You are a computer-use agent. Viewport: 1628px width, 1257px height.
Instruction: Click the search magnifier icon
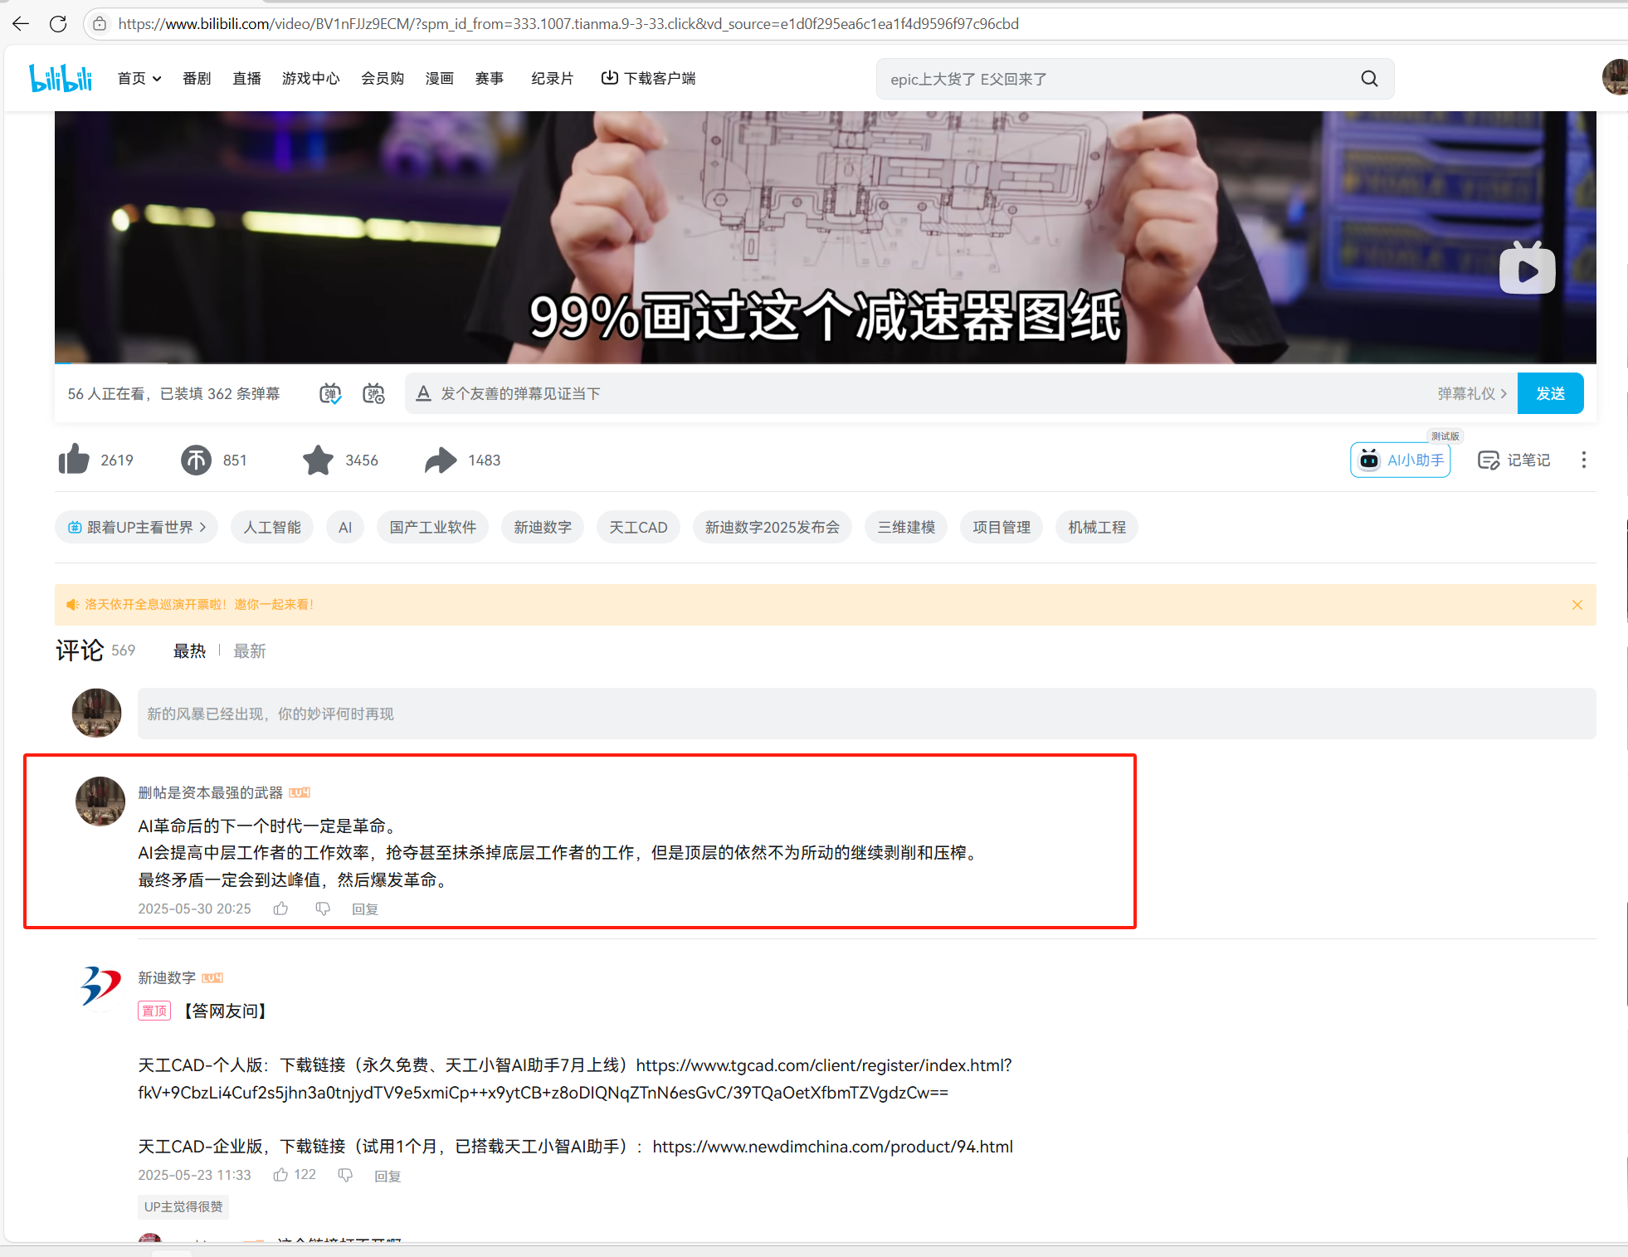click(x=1369, y=79)
